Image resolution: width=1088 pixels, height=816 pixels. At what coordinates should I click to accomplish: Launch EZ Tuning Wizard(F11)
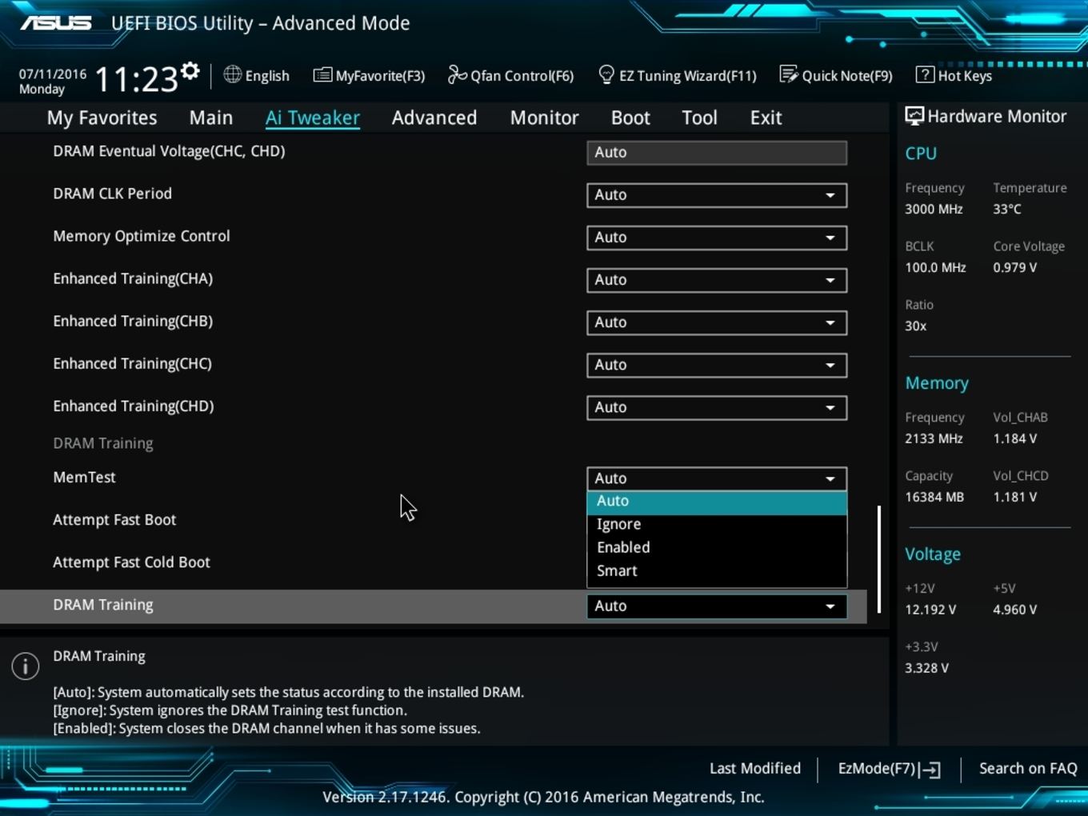pyautogui.click(x=677, y=75)
